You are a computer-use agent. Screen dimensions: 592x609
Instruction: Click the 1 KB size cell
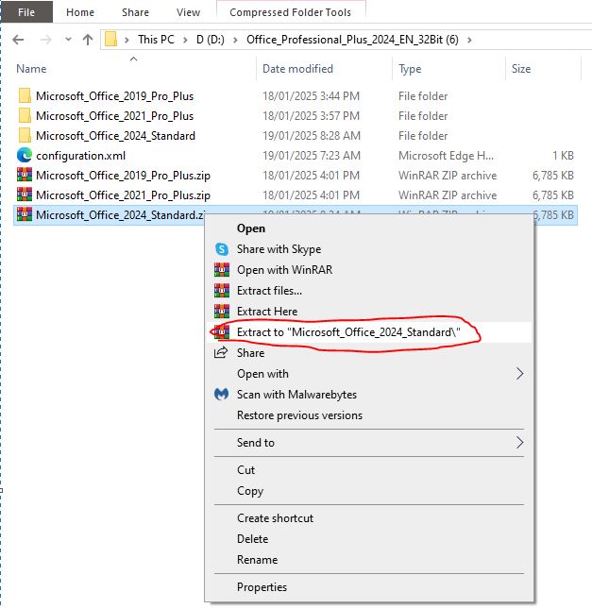pyautogui.click(x=563, y=156)
